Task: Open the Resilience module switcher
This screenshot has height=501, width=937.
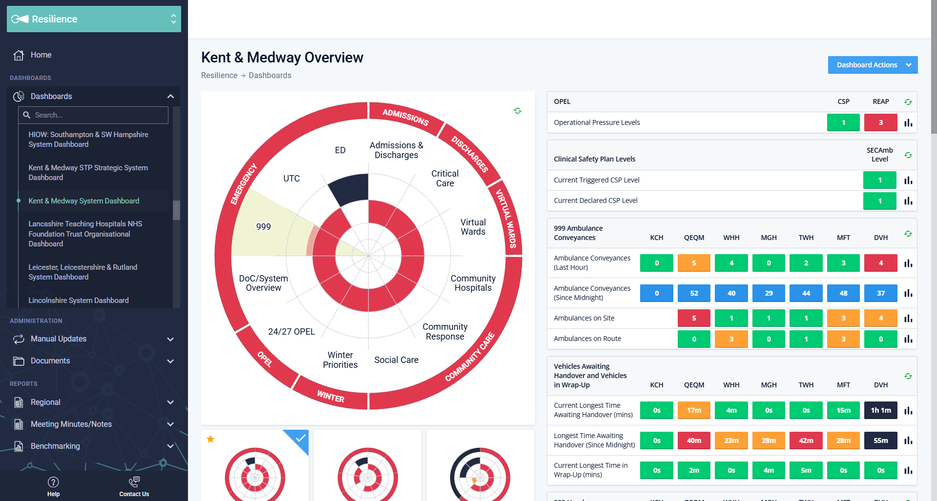Action: coord(94,19)
